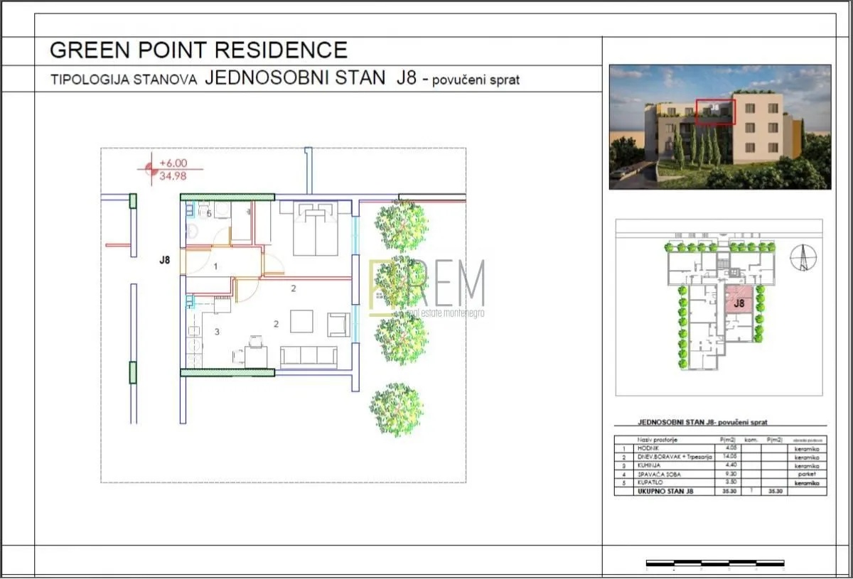Viewport: 853px width, 579px height.
Task: Click the sofa in the living room
Action: 309,357
